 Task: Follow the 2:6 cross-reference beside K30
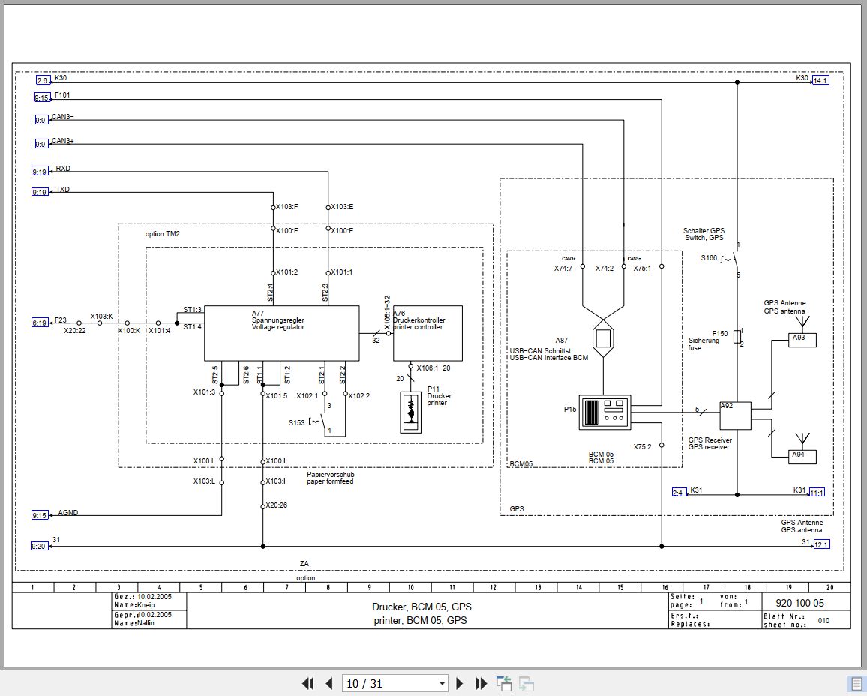(43, 81)
